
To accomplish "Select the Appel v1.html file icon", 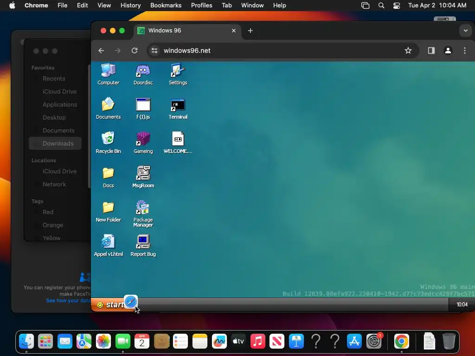I will [108, 246].
